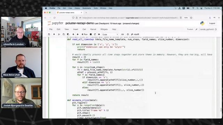223x125 pixels.
Task: Click the notebook vertical scrollbar
Action: [x=221, y=110]
